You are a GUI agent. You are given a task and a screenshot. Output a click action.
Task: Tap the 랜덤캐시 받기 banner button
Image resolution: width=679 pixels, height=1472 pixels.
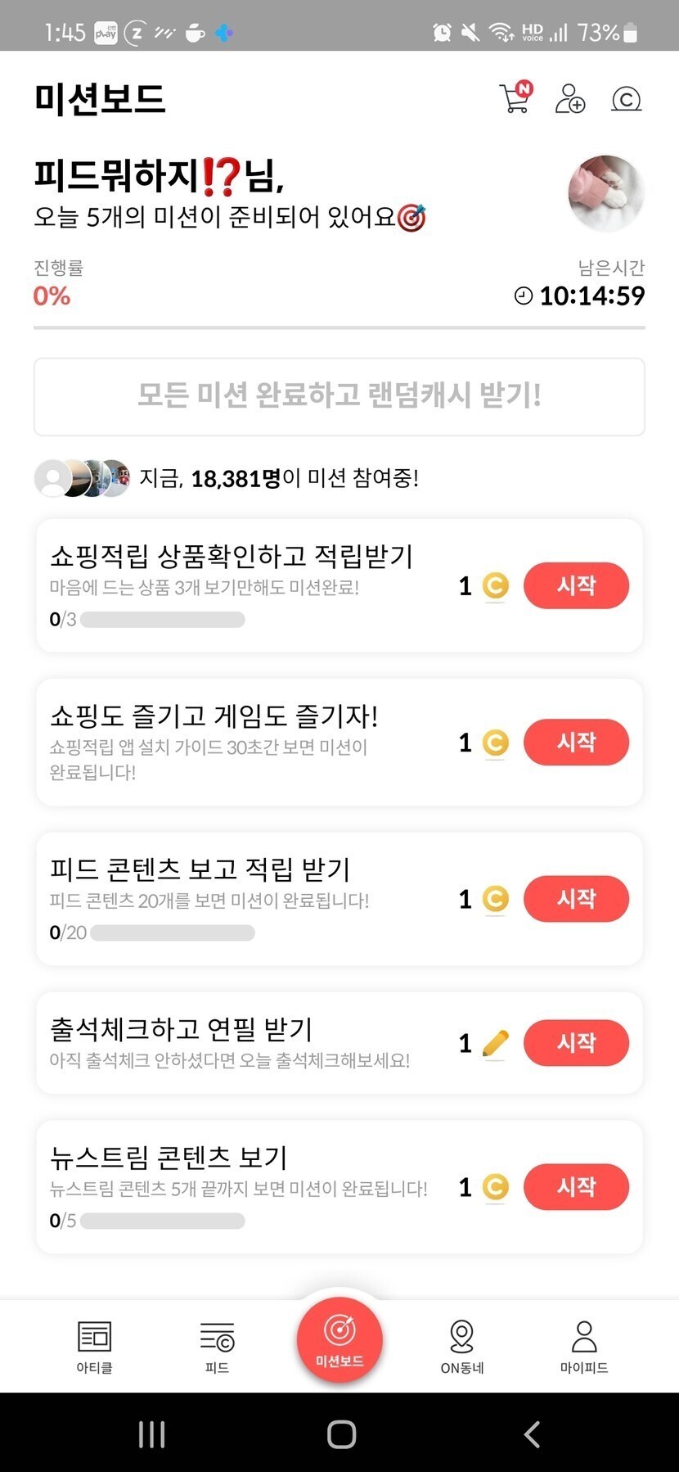pos(339,396)
